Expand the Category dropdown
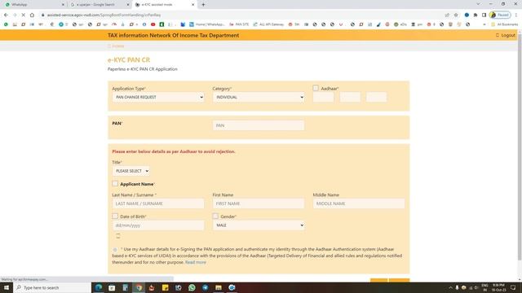Screen dimensions: 522x293 [259, 97]
